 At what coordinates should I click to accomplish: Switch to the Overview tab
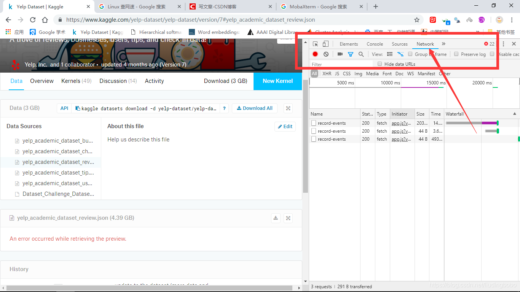point(42,81)
